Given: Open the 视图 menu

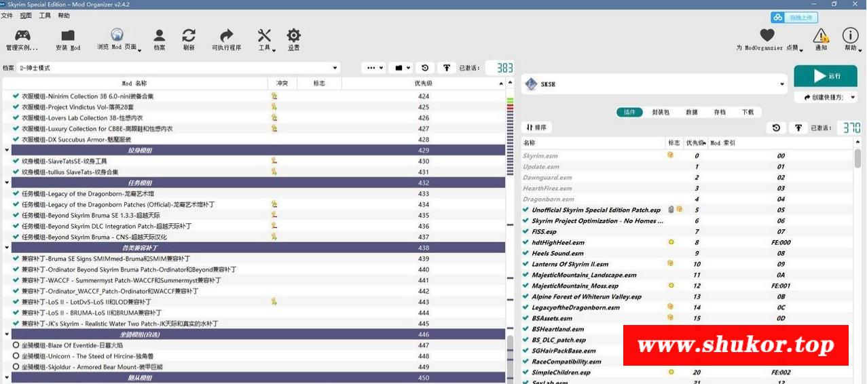Looking at the screenshot, I should point(26,16).
